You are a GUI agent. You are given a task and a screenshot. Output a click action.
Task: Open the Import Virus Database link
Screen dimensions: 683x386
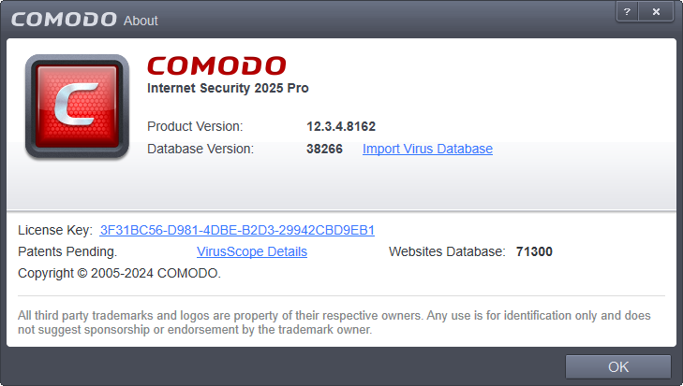(427, 149)
